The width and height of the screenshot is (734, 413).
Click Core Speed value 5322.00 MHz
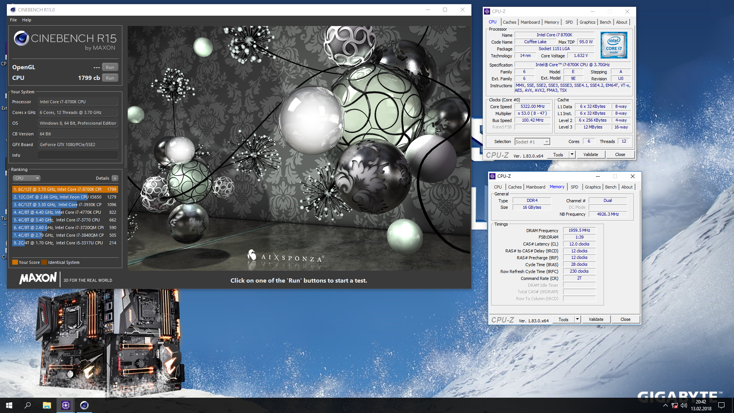coord(533,107)
